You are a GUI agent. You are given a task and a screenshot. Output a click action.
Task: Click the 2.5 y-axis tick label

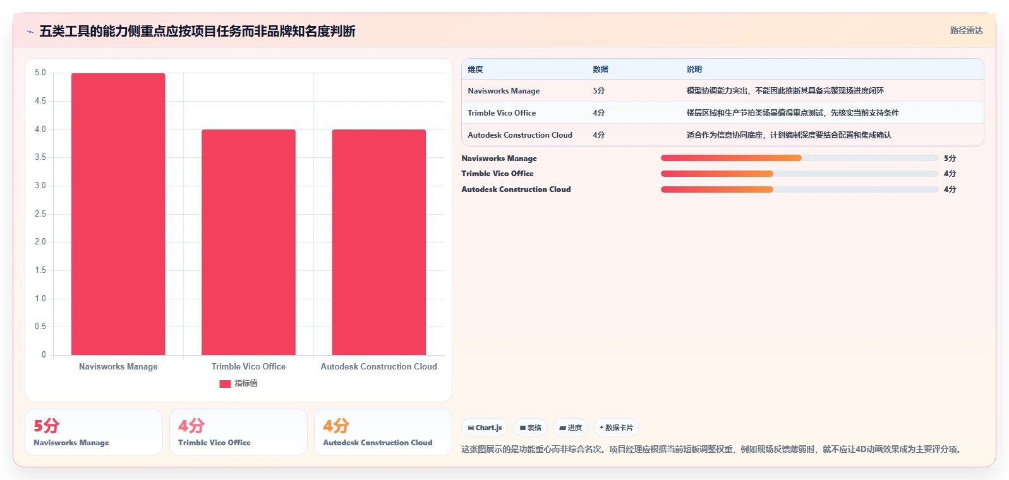click(40, 214)
